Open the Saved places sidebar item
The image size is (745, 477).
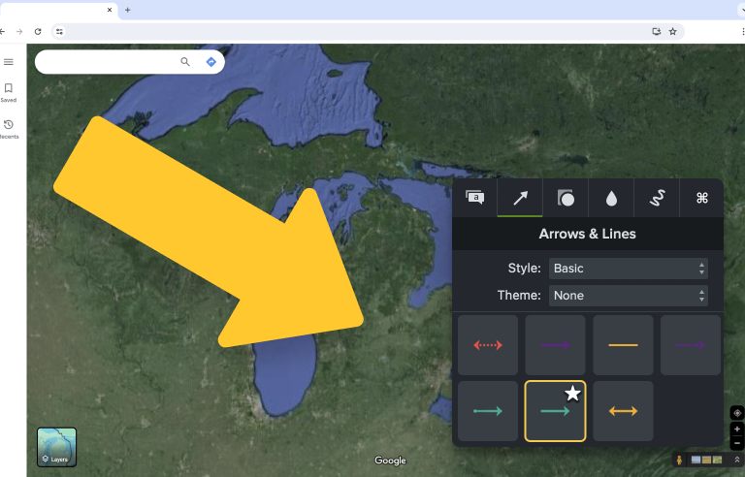(x=9, y=93)
